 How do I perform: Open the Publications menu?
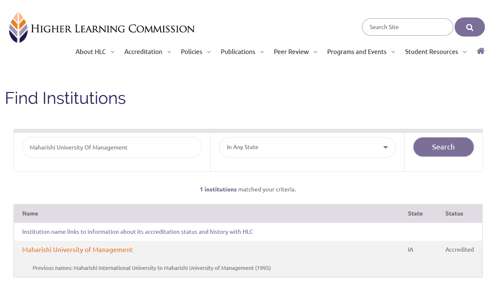click(238, 52)
